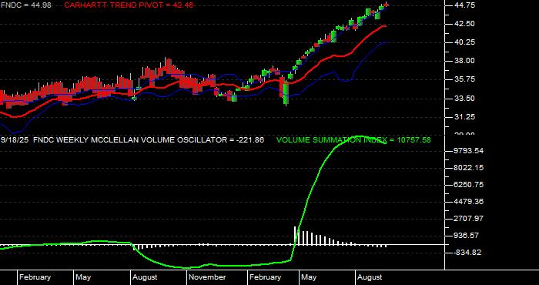Screen dimensions: 539x285
Task: Click the 936.57 oscillator axis label
Action: pyautogui.click(x=466, y=236)
